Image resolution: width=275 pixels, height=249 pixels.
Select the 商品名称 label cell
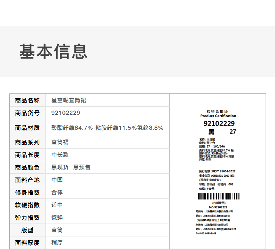coord(28,100)
